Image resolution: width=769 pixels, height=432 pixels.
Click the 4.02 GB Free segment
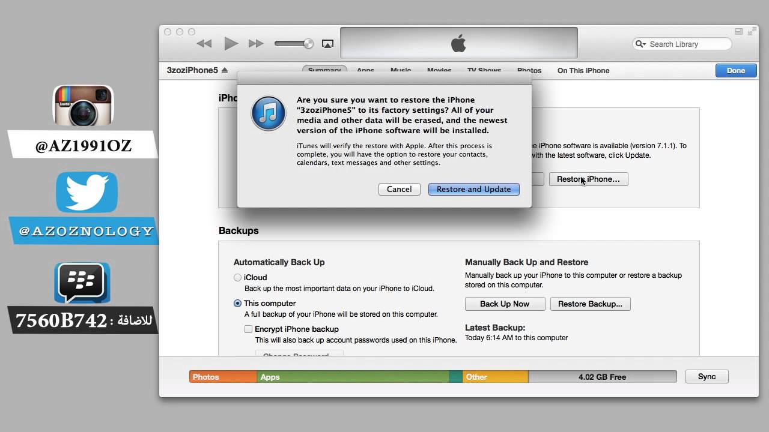tap(602, 377)
